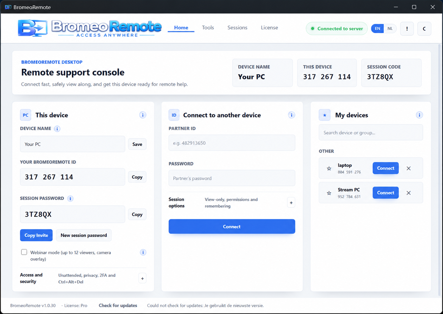
Task: Click Check for updates link
Action: click(x=118, y=305)
